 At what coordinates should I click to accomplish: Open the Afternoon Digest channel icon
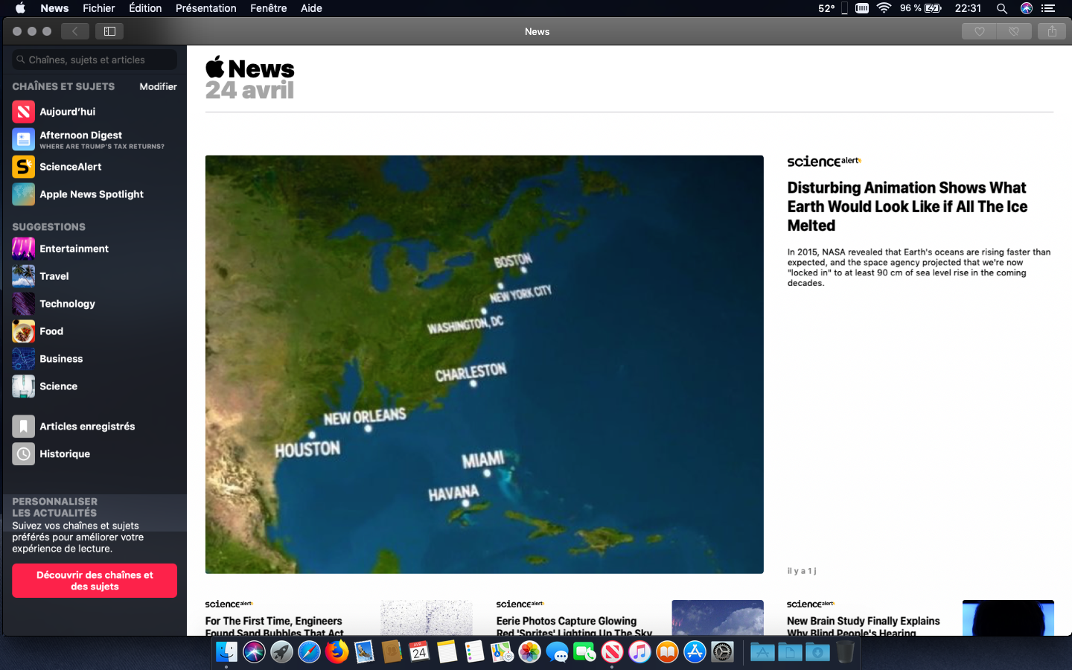coord(23,139)
